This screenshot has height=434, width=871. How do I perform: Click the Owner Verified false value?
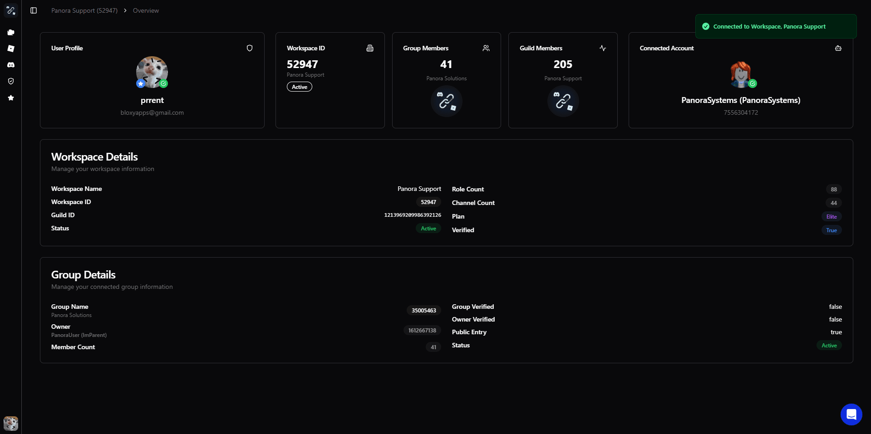click(835, 319)
